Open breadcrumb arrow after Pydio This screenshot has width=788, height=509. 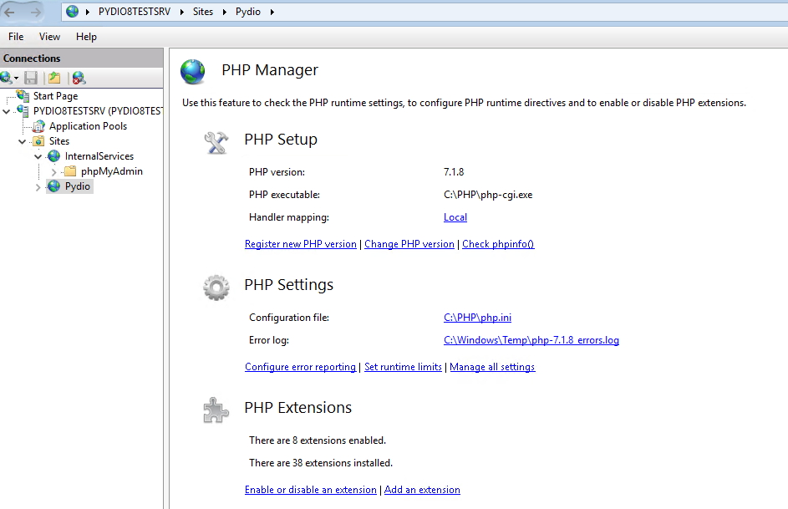[x=272, y=12]
